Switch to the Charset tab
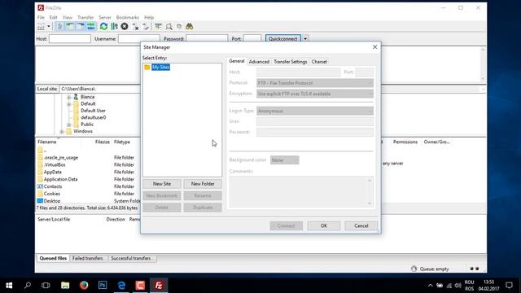This screenshot has height=293, width=521. point(319,62)
